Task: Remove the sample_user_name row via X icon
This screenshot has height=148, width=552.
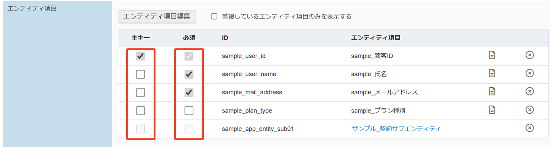Action: [530, 74]
